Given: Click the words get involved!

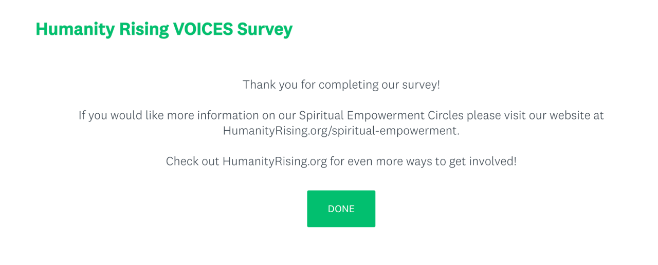Looking at the screenshot, I should pos(482,161).
